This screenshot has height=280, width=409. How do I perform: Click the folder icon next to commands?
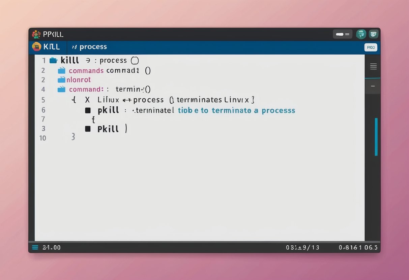click(x=62, y=70)
